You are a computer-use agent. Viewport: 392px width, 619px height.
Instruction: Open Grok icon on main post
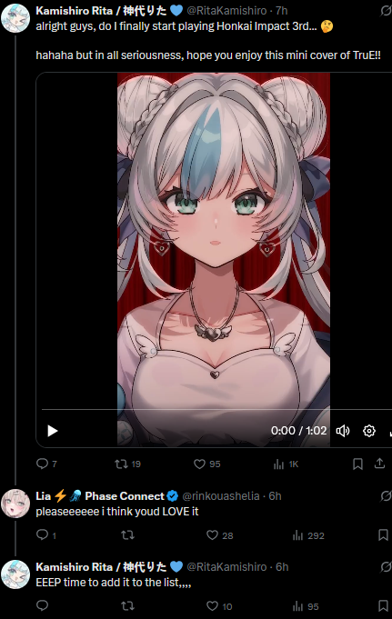(x=386, y=11)
